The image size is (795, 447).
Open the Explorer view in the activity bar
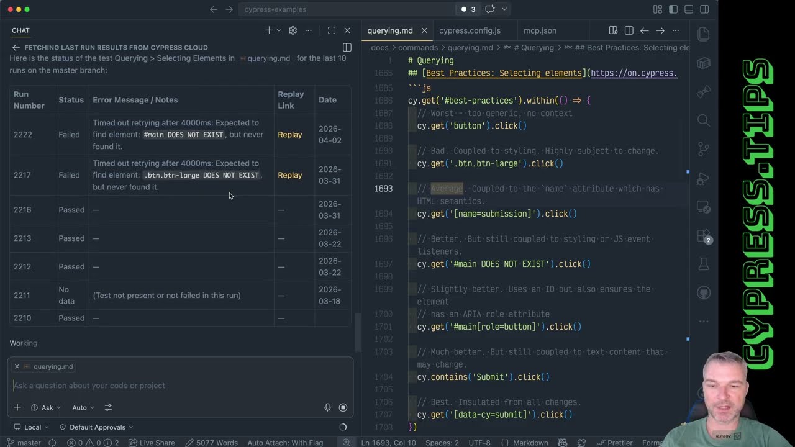click(x=704, y=35)
